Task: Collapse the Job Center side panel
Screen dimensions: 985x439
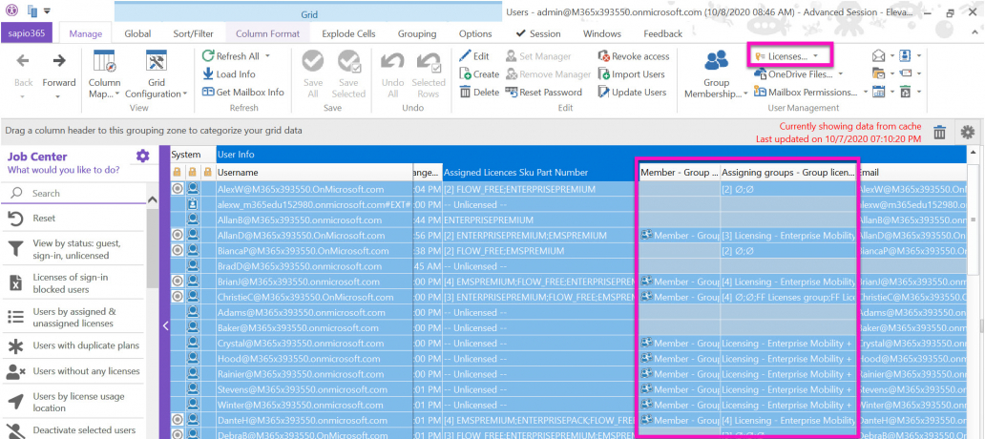Action: (165, 325)
